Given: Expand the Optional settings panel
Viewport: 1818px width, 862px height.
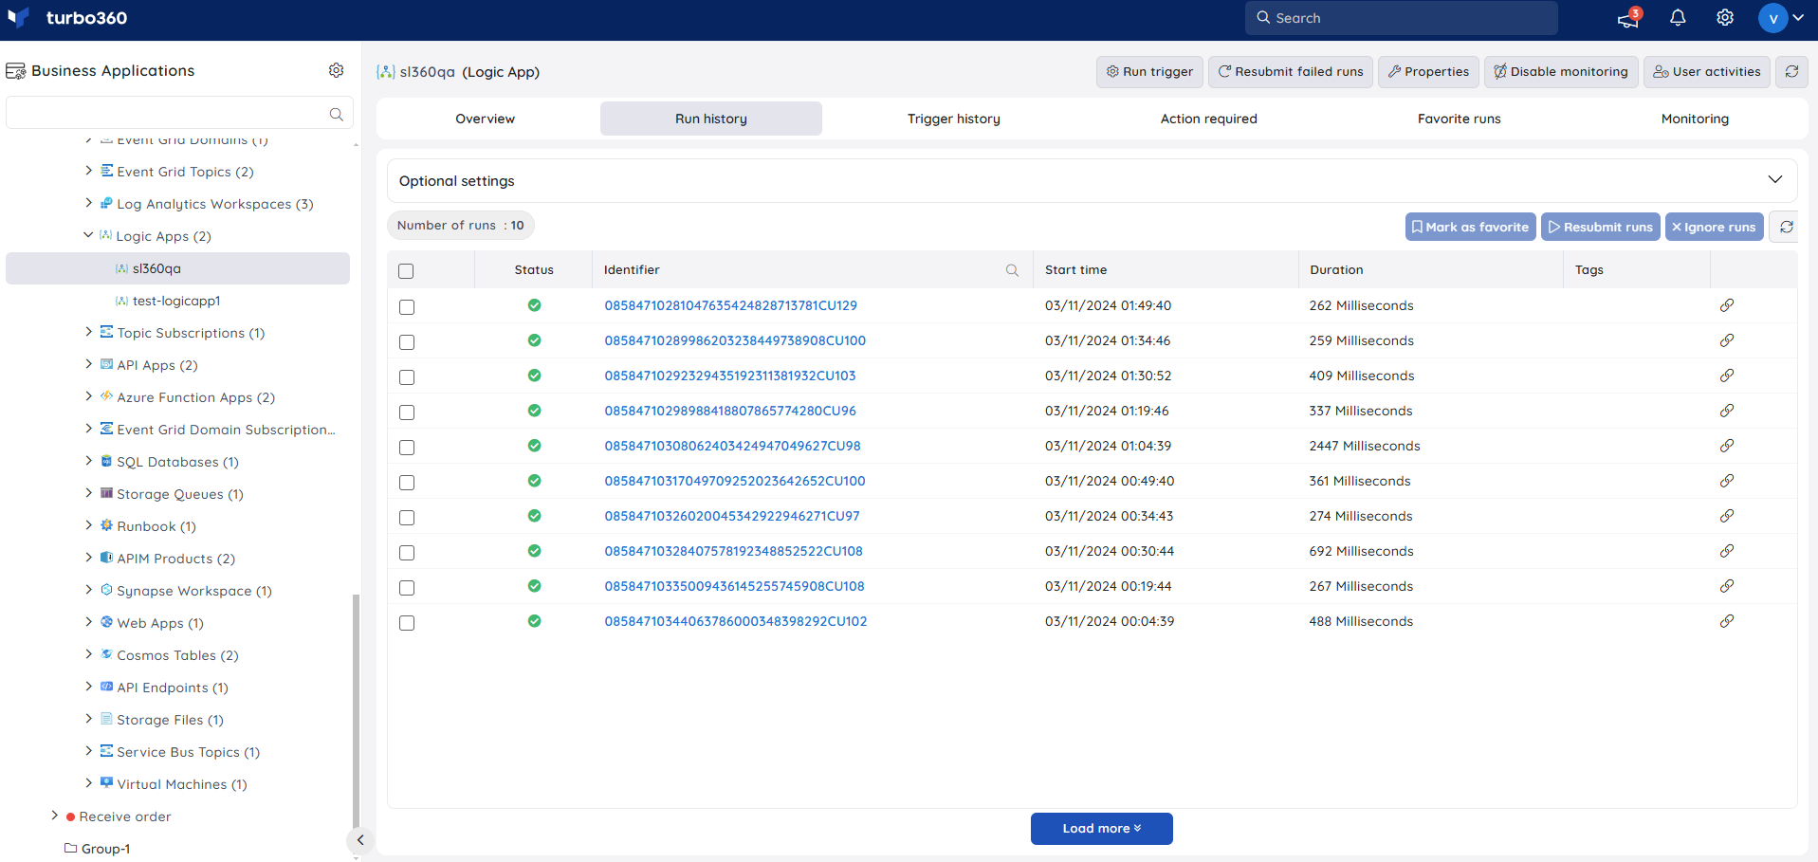Looking at the screenshot, I should tap(1774, 180).
